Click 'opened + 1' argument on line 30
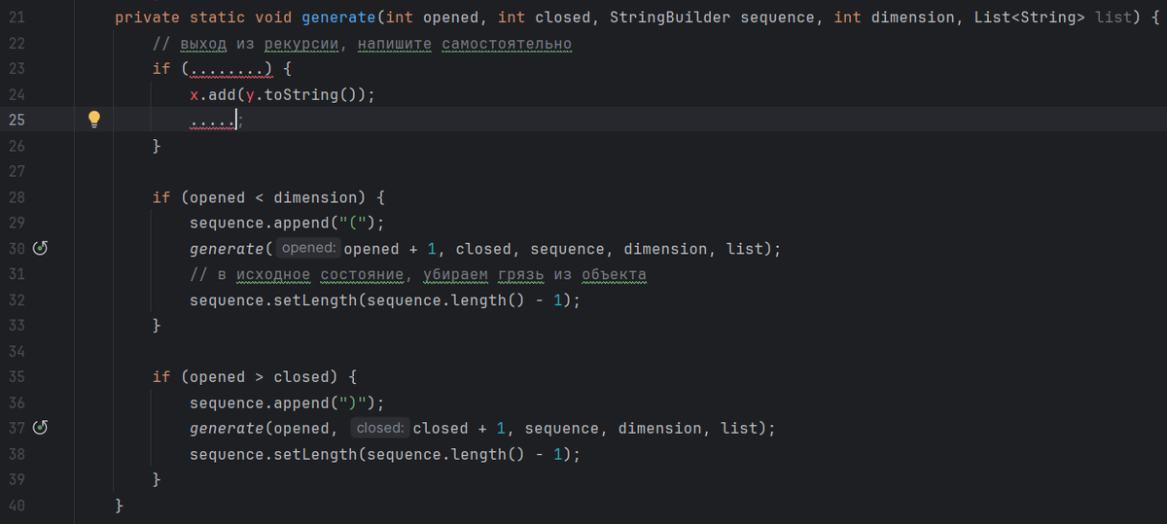Viewport: 1167px width, 524px height. point(391,249)
